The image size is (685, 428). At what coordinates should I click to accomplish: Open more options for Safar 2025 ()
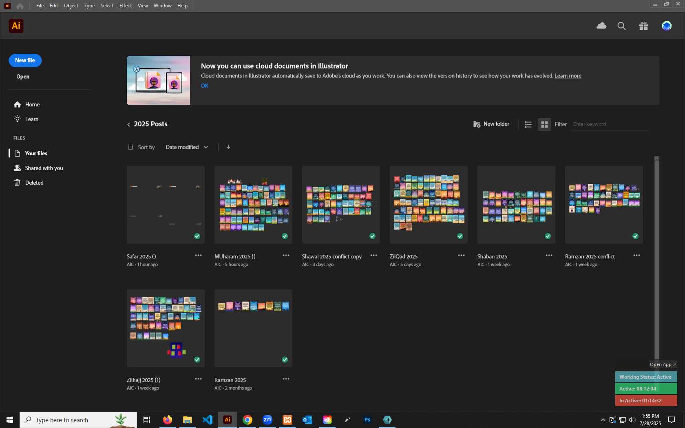[x=198, y=256]
